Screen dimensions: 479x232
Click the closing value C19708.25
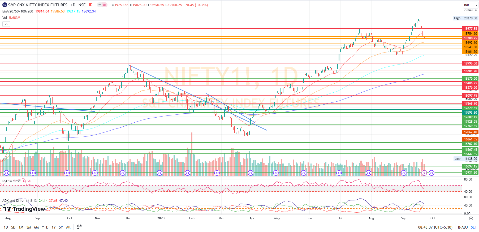click(174, 5)
